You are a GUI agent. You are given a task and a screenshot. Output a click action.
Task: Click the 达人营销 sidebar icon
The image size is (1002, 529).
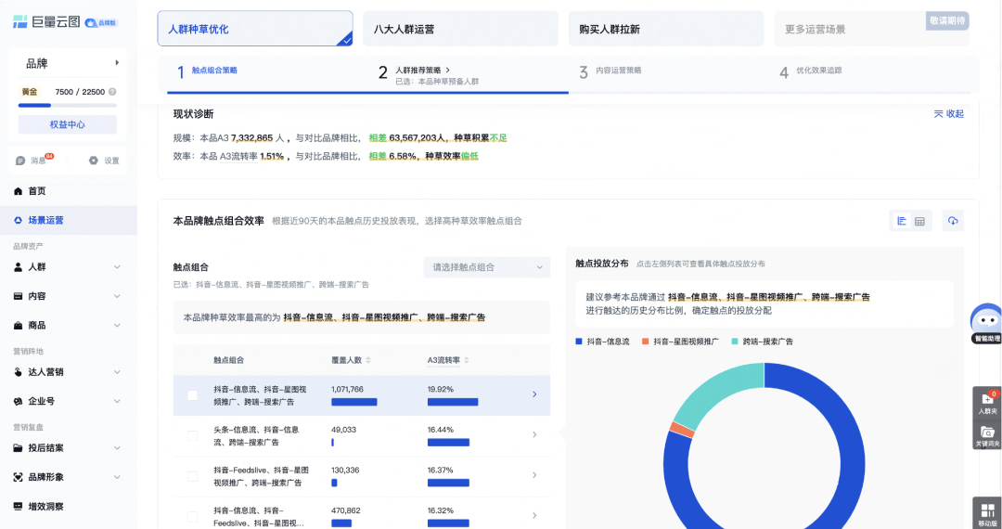(18, 372)
